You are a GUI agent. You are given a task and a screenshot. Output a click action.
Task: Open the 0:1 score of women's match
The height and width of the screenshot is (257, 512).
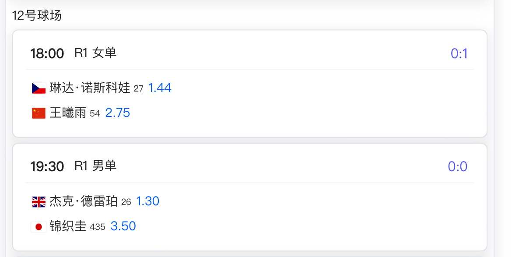click(459, 53)
